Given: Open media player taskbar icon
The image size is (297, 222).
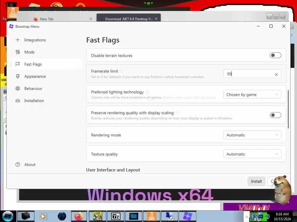Looking at the screenshot, I should point(43,216).
